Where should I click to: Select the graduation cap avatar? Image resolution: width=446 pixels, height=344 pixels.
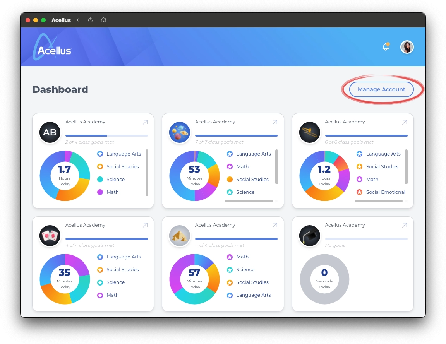[x=310, y=236]
